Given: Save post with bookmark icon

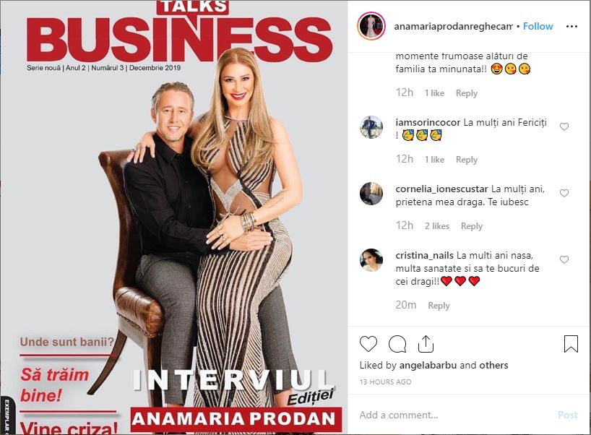Looking at the screenshot, I should 571,344.
